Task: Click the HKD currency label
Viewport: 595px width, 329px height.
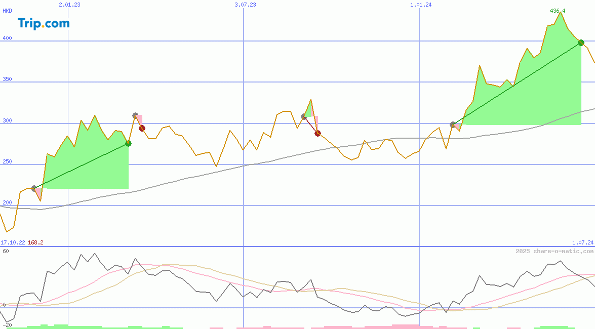Action: (x=7, y=11)
